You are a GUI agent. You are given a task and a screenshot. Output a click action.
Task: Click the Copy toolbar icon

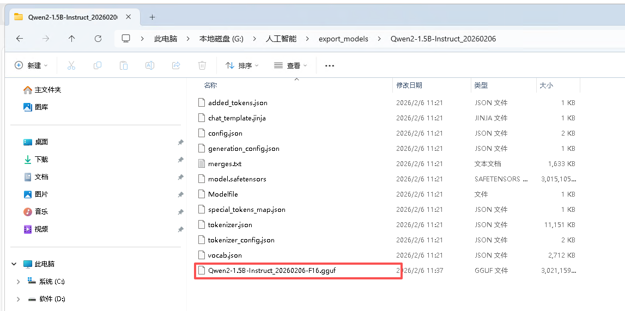pos(97,65)
